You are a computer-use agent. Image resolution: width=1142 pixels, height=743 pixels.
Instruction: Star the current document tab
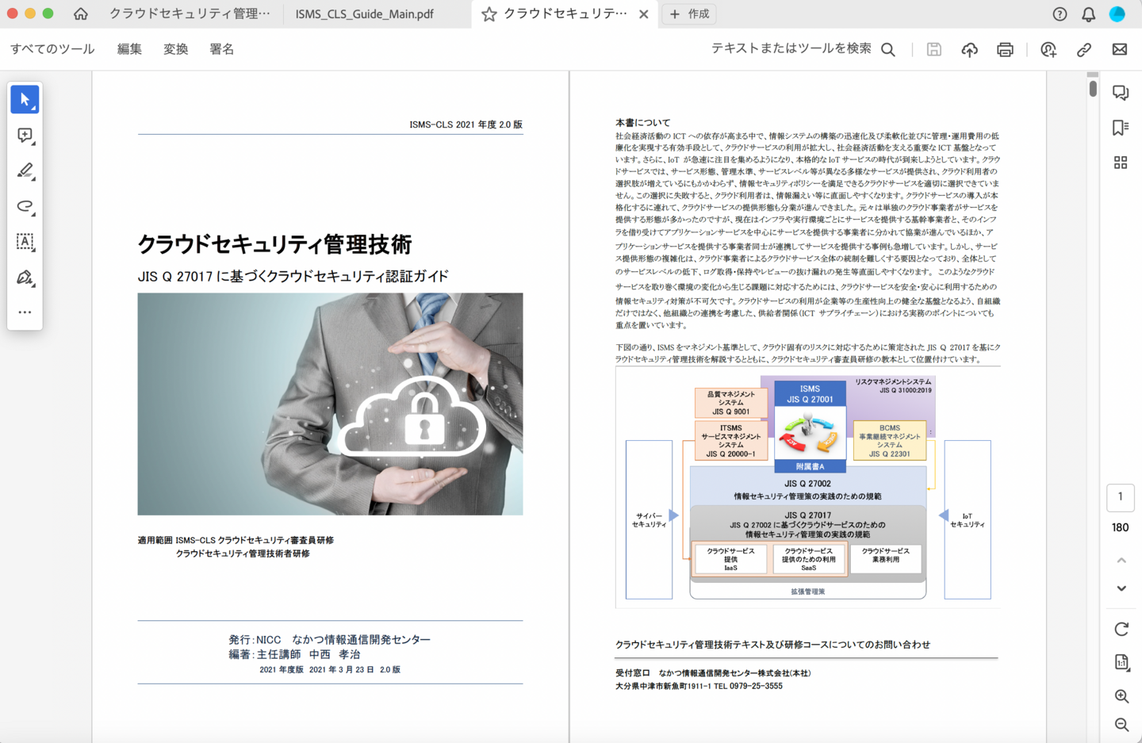(489, 14)
